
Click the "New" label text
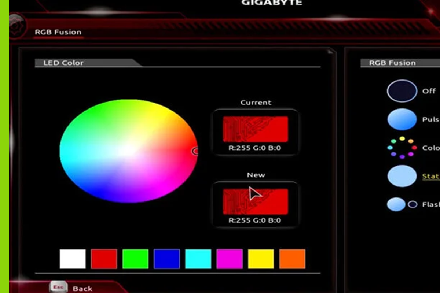(256, 175)
